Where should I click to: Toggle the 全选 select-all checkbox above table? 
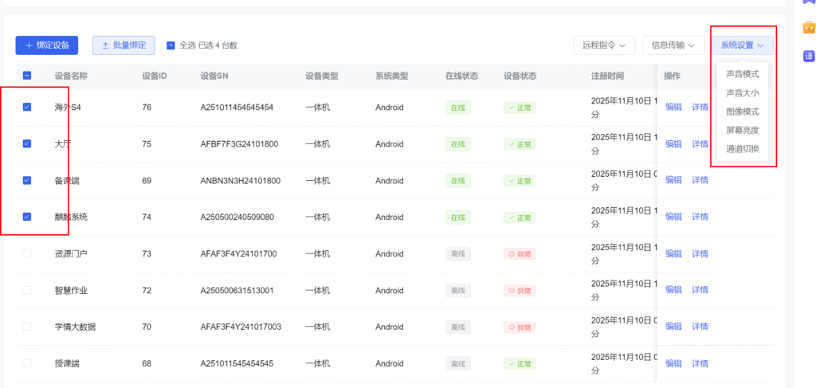tap(171, 45)
